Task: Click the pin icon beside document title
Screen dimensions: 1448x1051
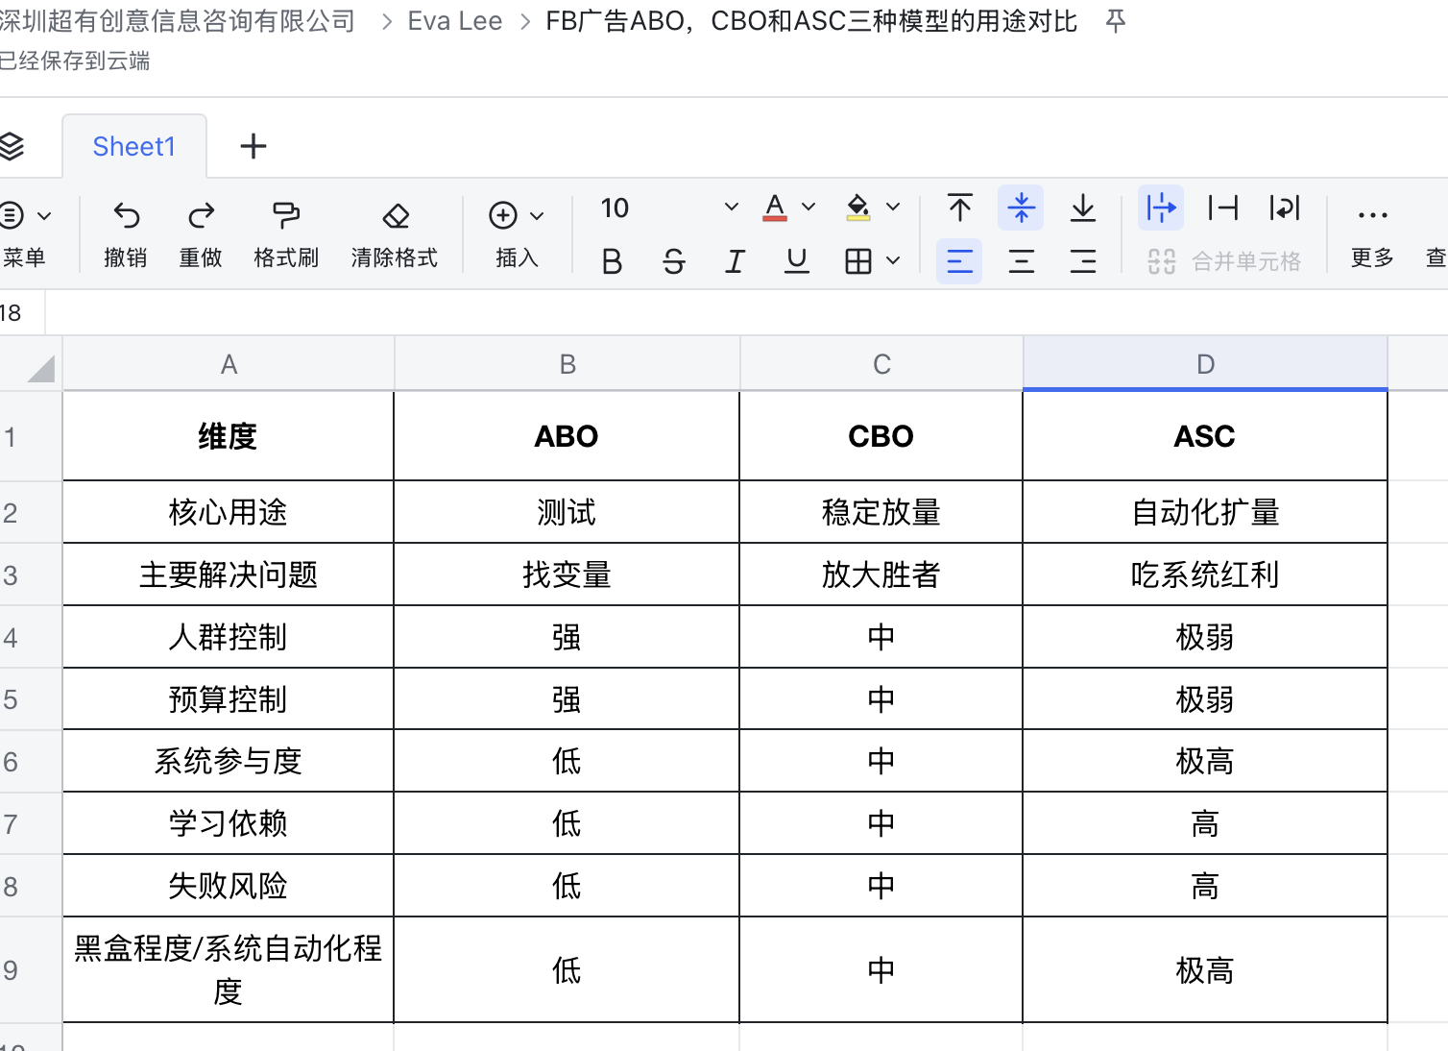Action: [1115, 21]
